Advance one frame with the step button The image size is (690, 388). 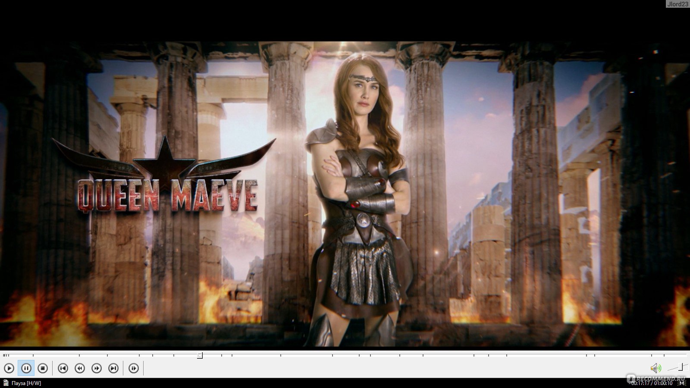tap(134, 368)
